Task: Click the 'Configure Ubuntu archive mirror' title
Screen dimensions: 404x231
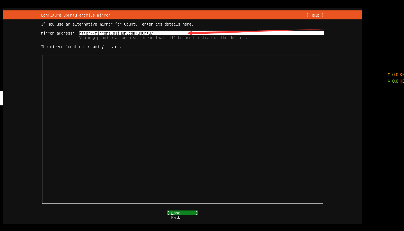Action: coord(76,15)
